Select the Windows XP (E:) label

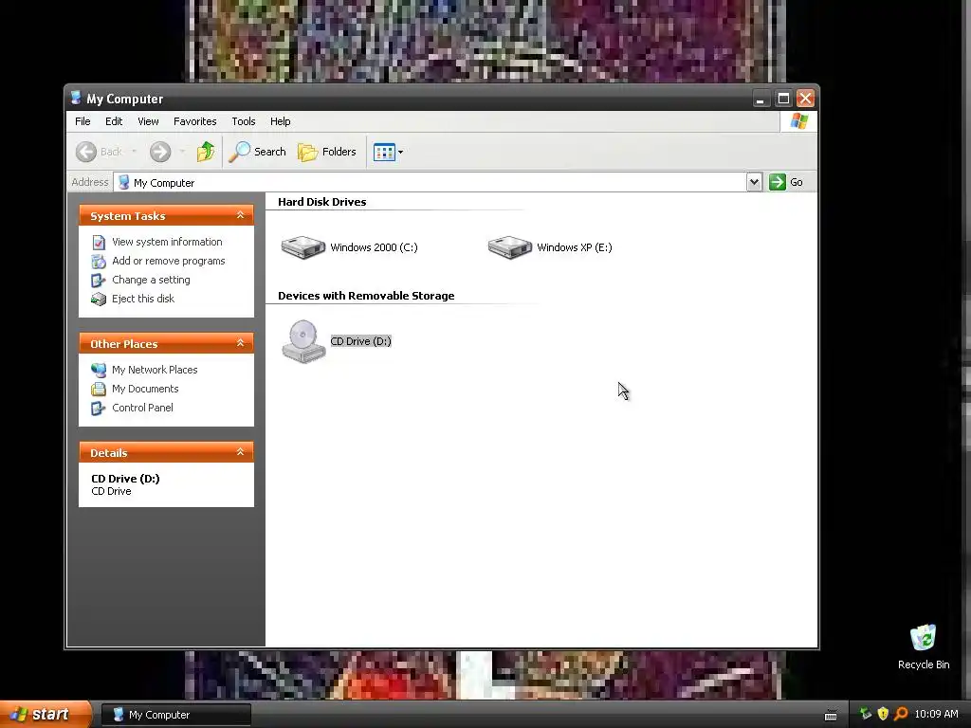[x=574, y=247]
